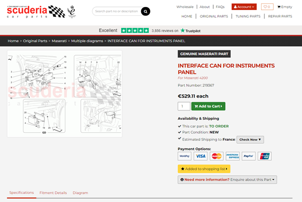The image size is (302, 202).
Task: Click the search part number field
Action: (116, 11)
